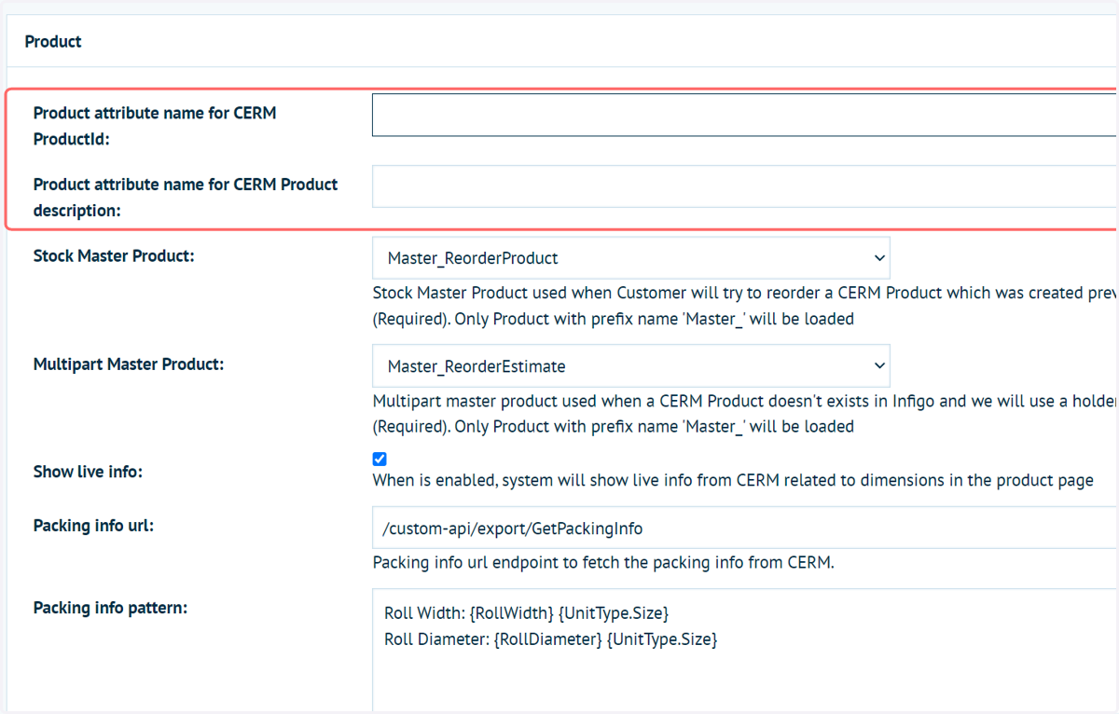Image resolution: width=1119 pixels, height=714 pixels.
Task: Click the CERM Product description attribute input
Action: 744,186
